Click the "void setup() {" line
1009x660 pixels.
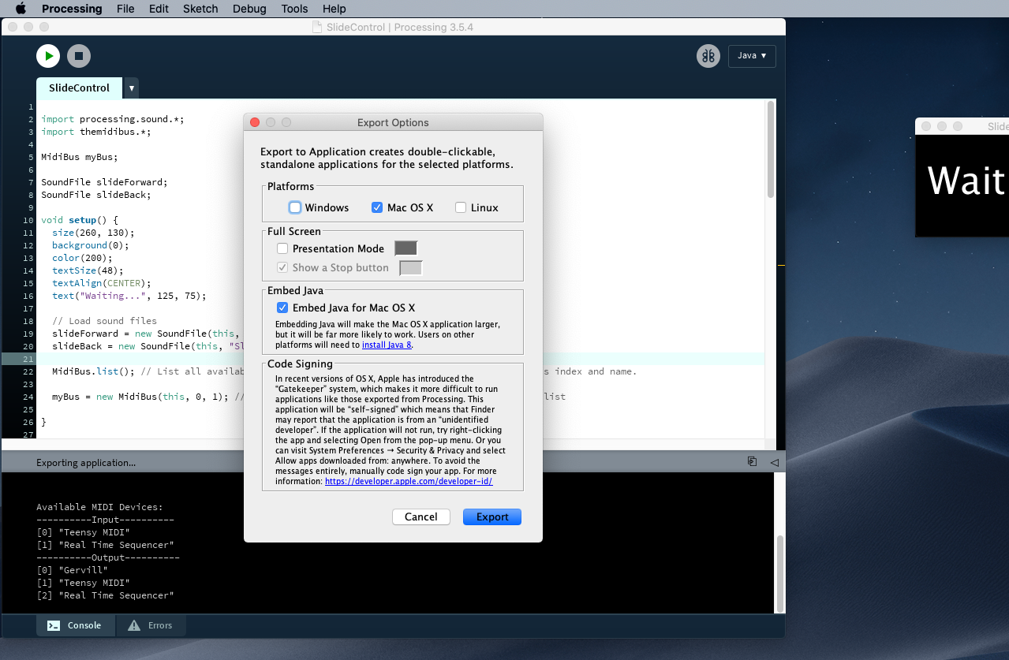tap(79, 220)
